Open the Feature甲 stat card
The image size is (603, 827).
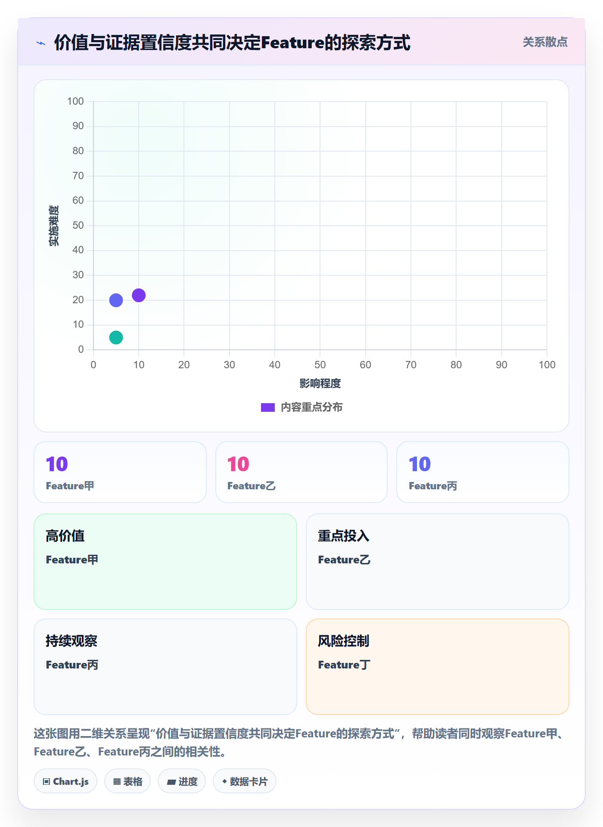[120, 472]
